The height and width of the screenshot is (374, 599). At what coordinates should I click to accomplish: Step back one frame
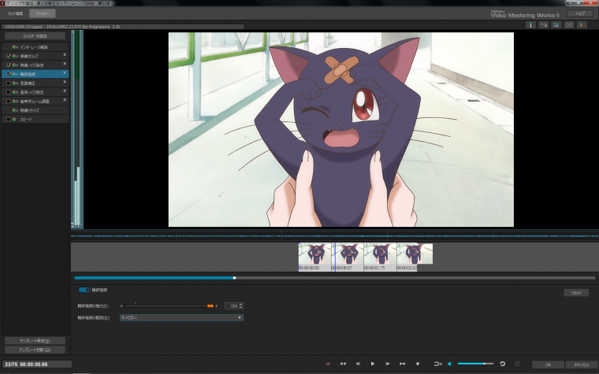tap(358, 365)
